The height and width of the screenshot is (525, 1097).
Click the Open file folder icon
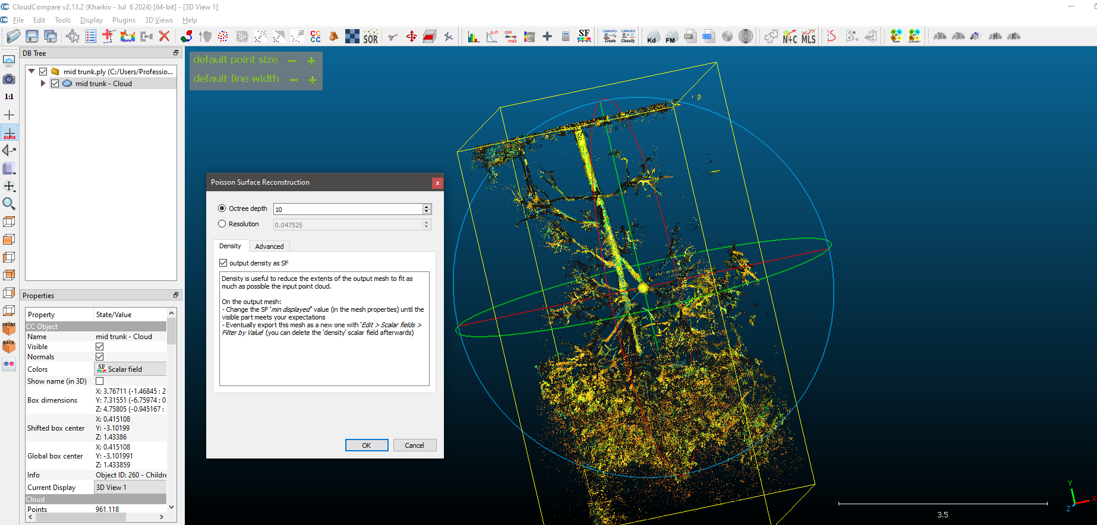(x=13, y=37)
